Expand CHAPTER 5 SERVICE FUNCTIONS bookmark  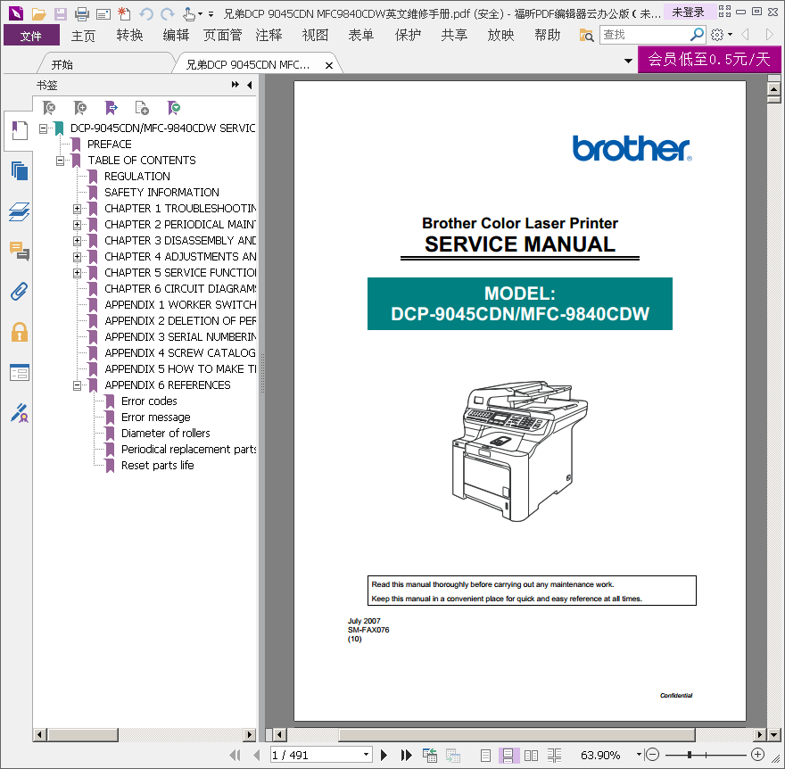77,273
